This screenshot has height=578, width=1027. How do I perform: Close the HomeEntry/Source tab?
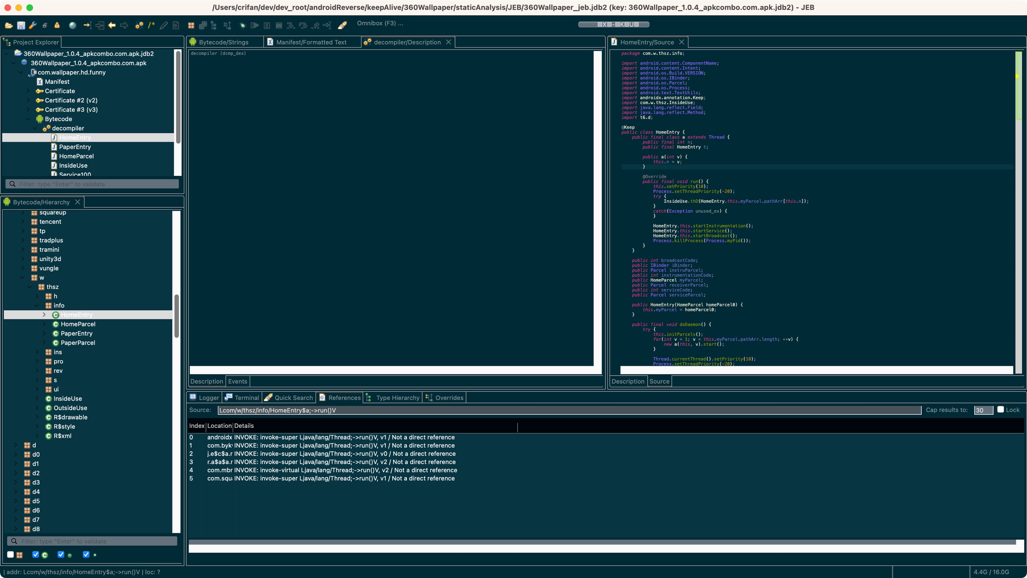681,42
